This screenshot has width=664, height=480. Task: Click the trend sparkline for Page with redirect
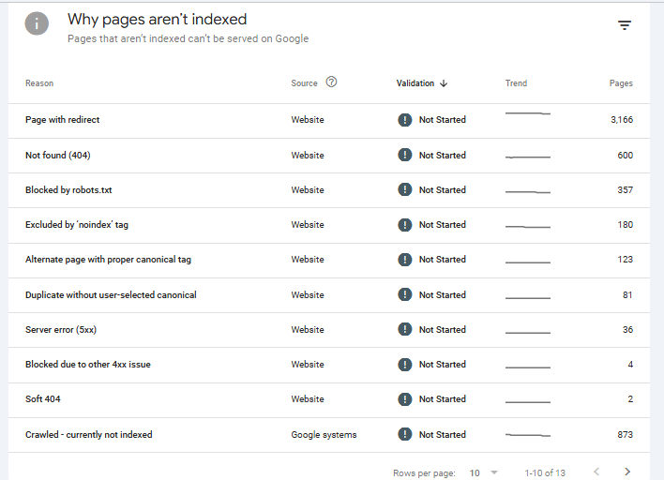point(527,113)
